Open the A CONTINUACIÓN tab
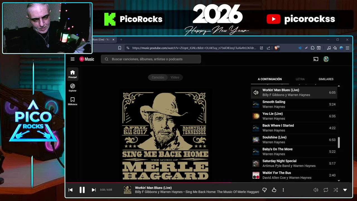Screen dimensions: 357x201 click(270, 79)
